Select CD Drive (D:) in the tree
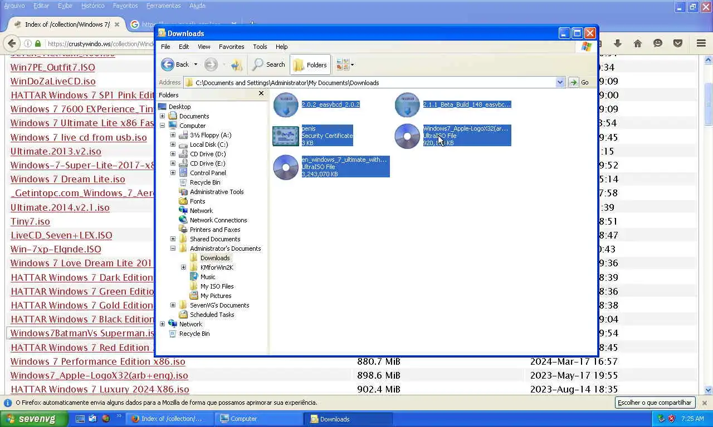This screenshot has width=713, height=427. click(207, 154)
